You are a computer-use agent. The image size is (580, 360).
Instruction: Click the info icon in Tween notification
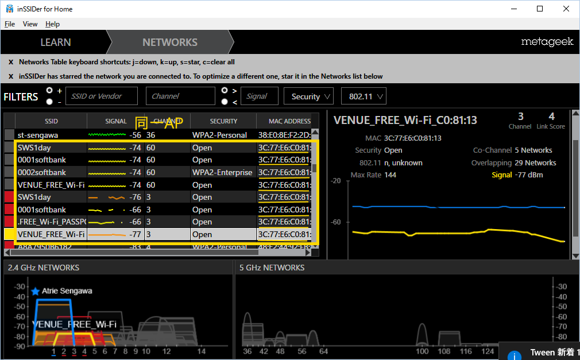point(514,355)
